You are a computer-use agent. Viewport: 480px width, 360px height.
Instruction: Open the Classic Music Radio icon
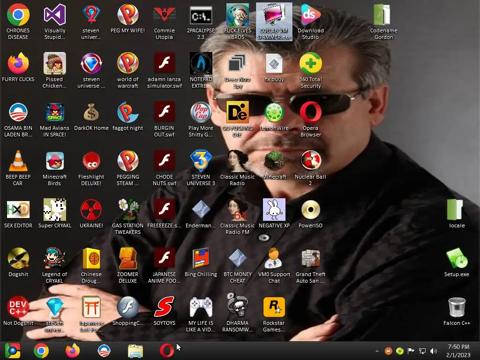coord(238,161)
